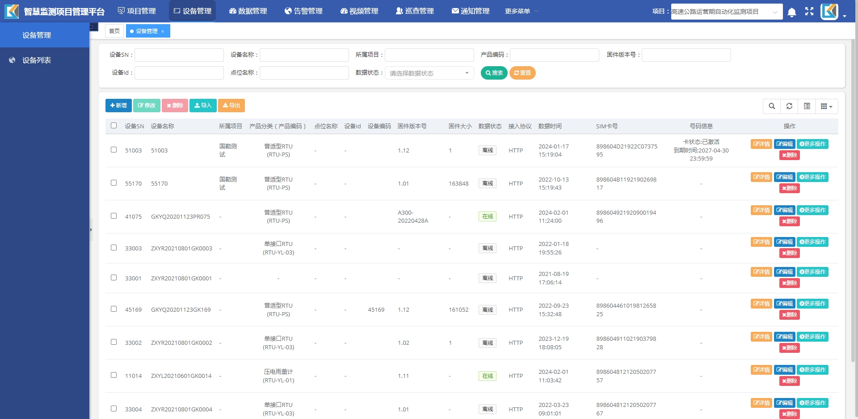The image size is (858, 419).
Task: Collapse the sidebar menu icon
Action: (x=94, y=27)
